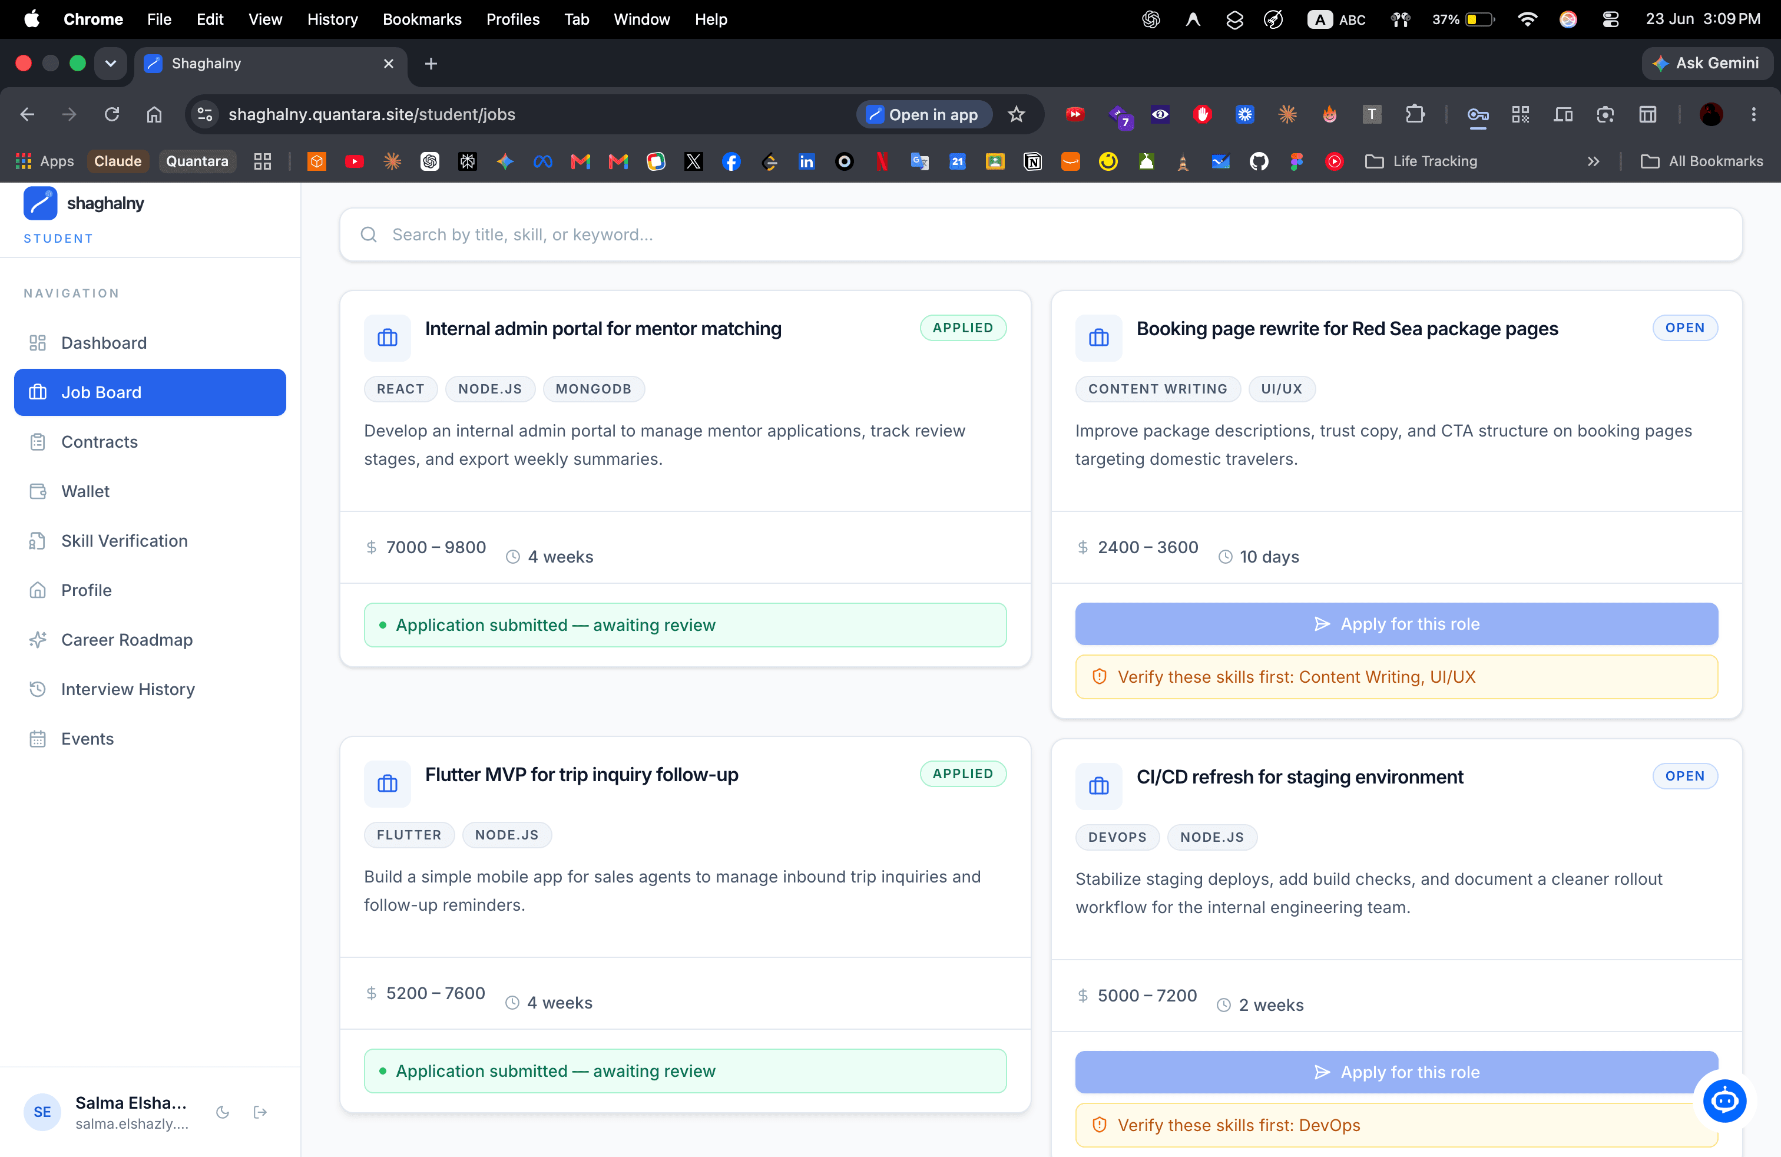Click the SE user avatar
Screen dimensions: 1781x1157
42,1112
